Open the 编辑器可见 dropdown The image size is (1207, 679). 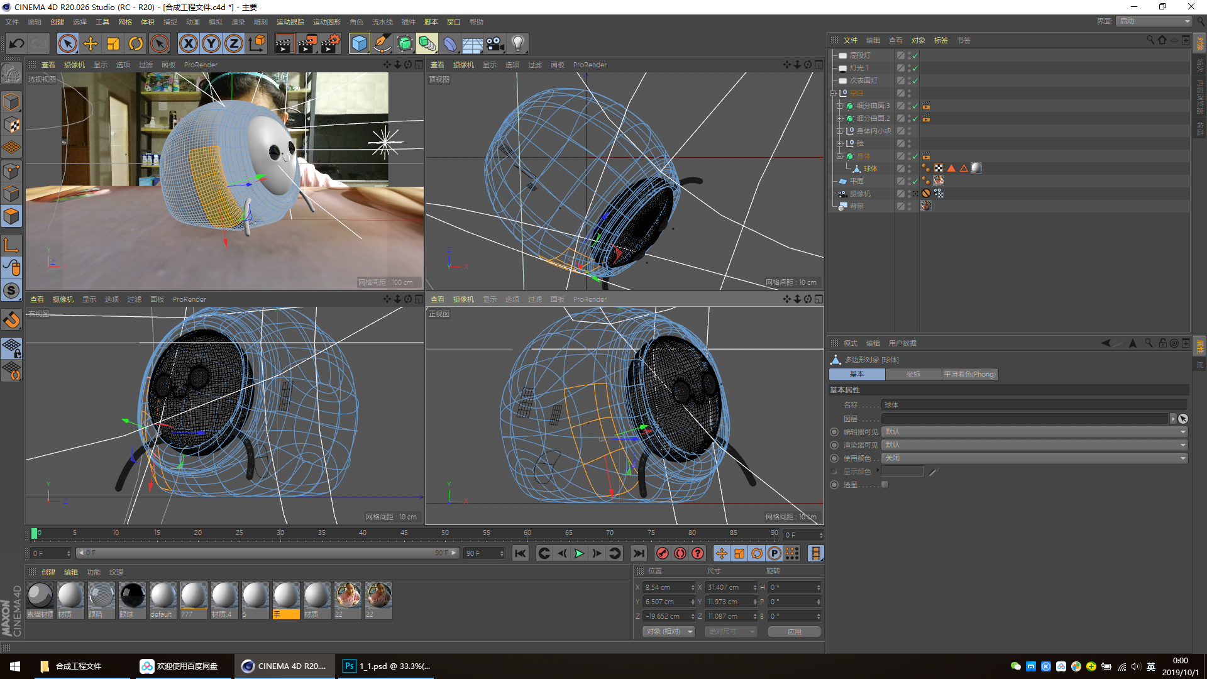(x=1034, y=432)
